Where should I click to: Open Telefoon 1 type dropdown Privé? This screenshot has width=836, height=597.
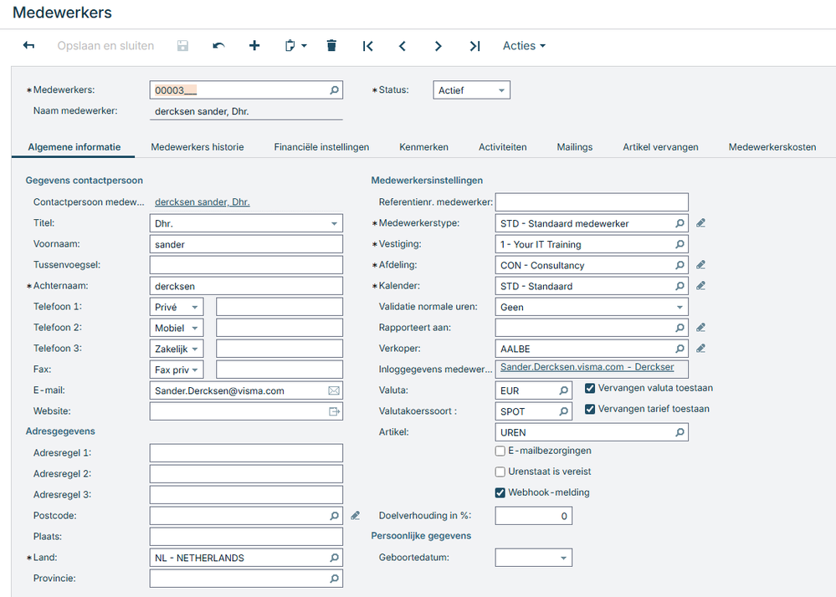click(177, 307)
